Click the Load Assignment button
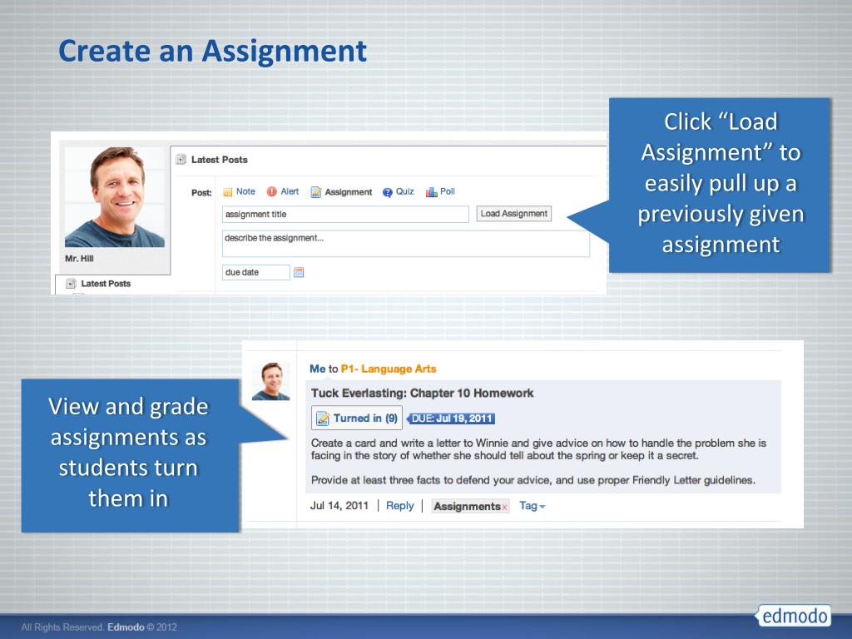The width and height of the screenshot is (852, 639). (514, 214)
